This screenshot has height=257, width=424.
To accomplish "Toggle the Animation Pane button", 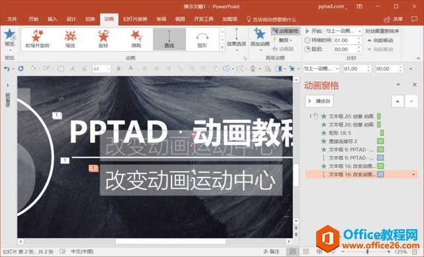I will pyautogui.click(x=286, y=31).
